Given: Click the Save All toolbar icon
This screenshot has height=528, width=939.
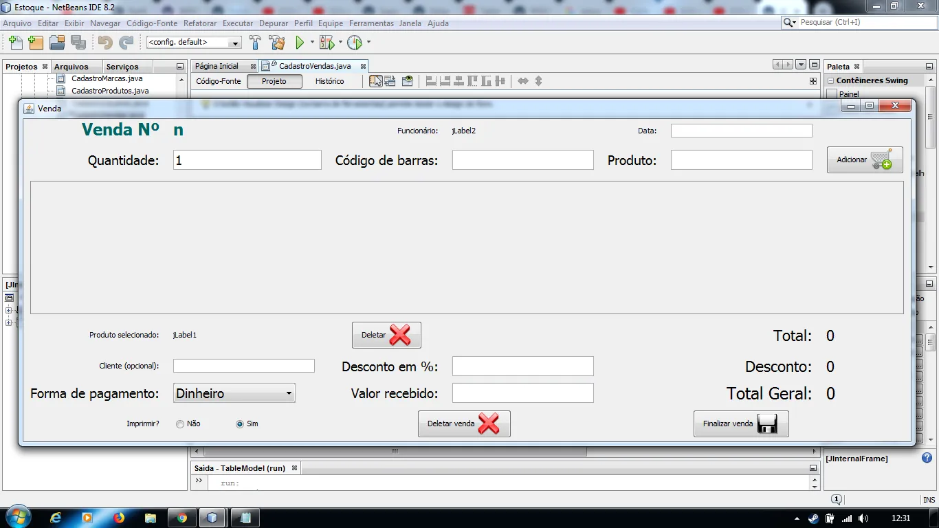Looking at the screenshot, I should tap(78, 43).
